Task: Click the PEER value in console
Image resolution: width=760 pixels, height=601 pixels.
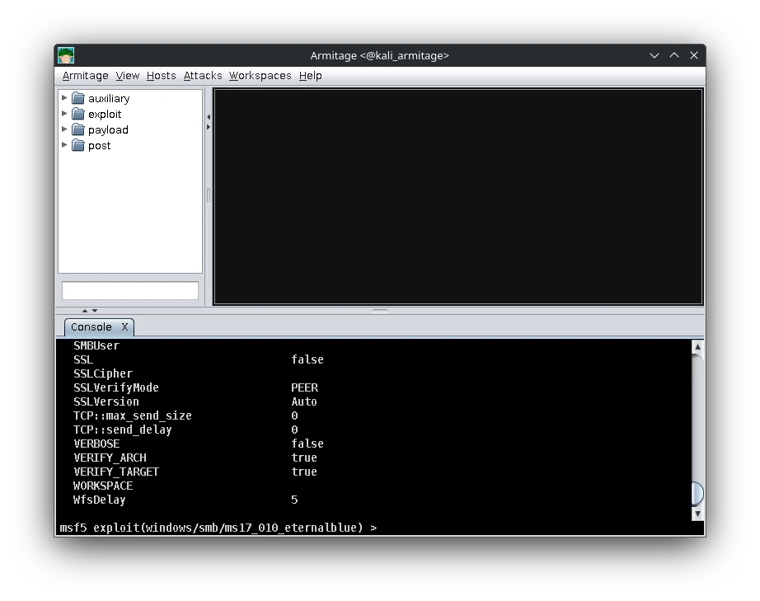Action: click(304, 387)
